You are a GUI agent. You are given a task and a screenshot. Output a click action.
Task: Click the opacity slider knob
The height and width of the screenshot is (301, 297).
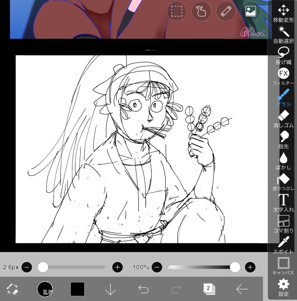pyautogui.click(x=235, y=267)
